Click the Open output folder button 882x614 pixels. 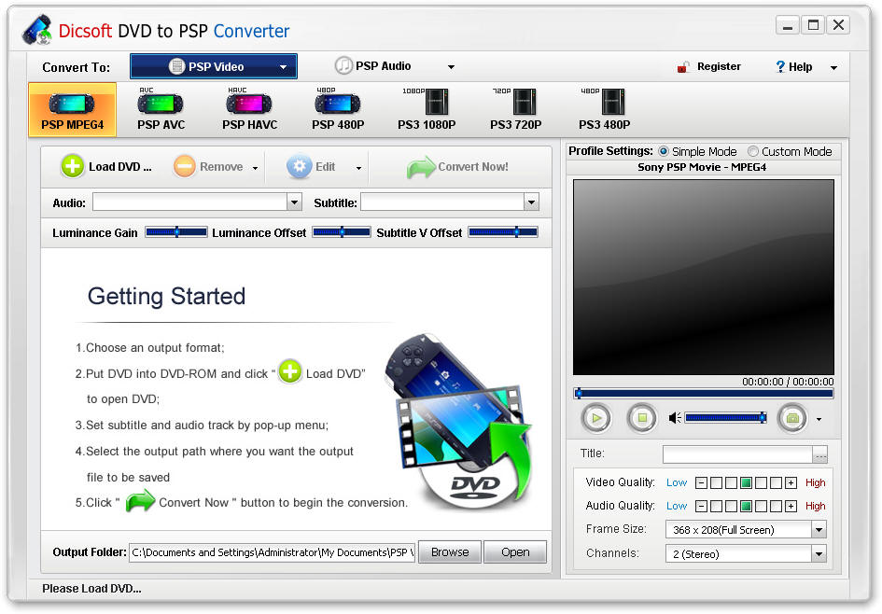click(514, 552)
